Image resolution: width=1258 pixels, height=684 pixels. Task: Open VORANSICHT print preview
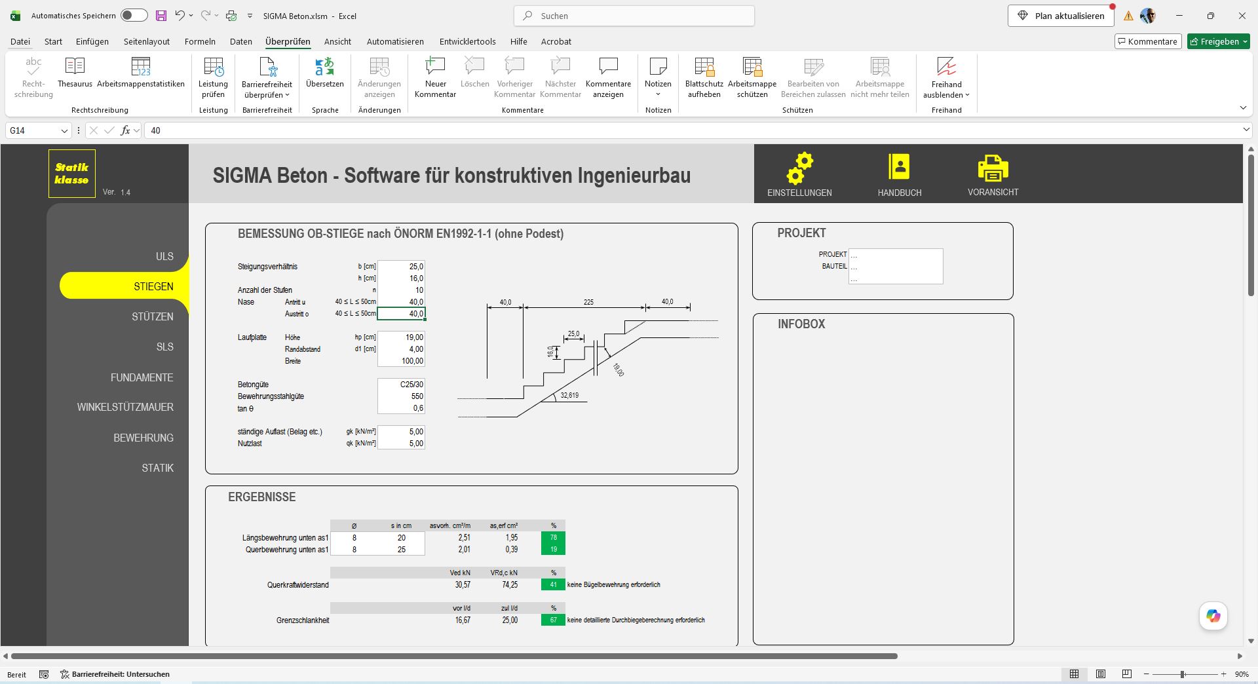(x=993, y=175)
